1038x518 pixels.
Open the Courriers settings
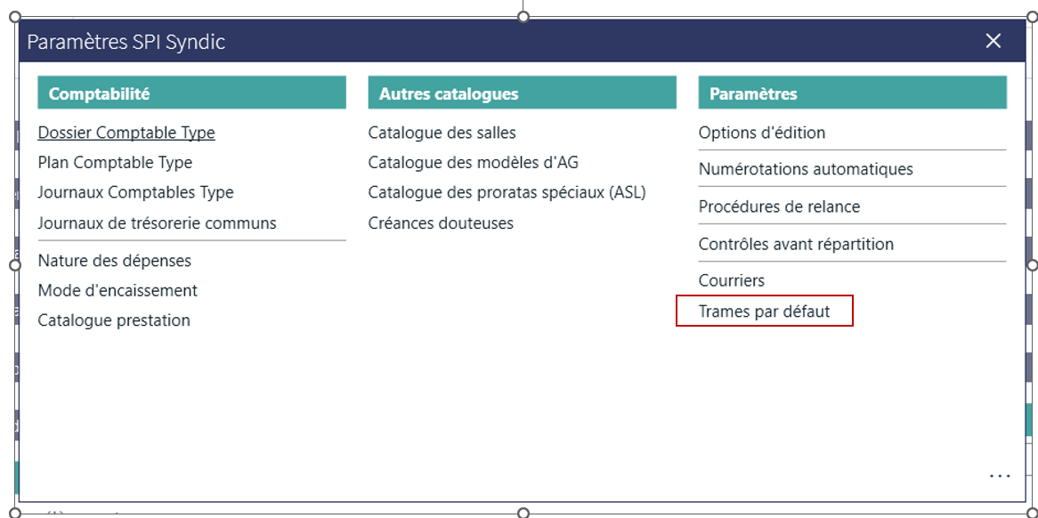pyautogui.click(x=732, y=280)
